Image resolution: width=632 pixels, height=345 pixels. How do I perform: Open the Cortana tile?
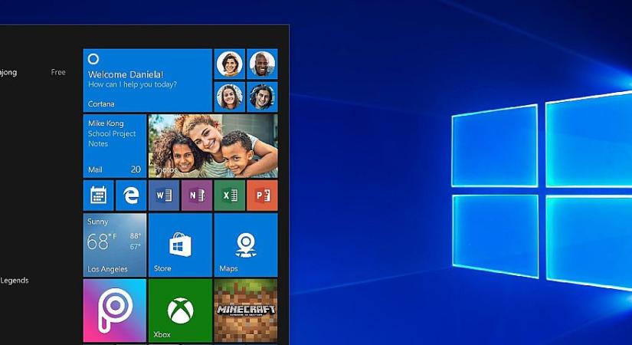(x=148, y=80)
